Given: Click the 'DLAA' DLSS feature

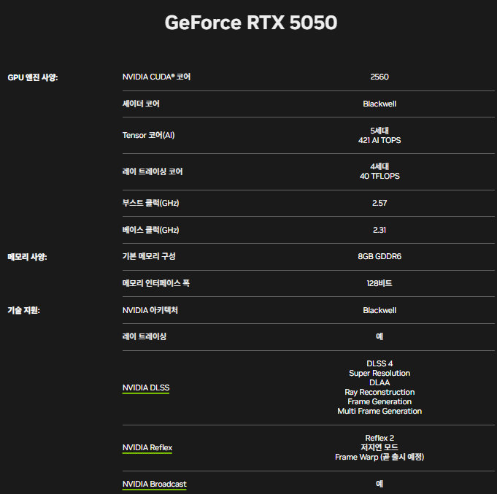Looking at the screenshot, I should [380, 382].
